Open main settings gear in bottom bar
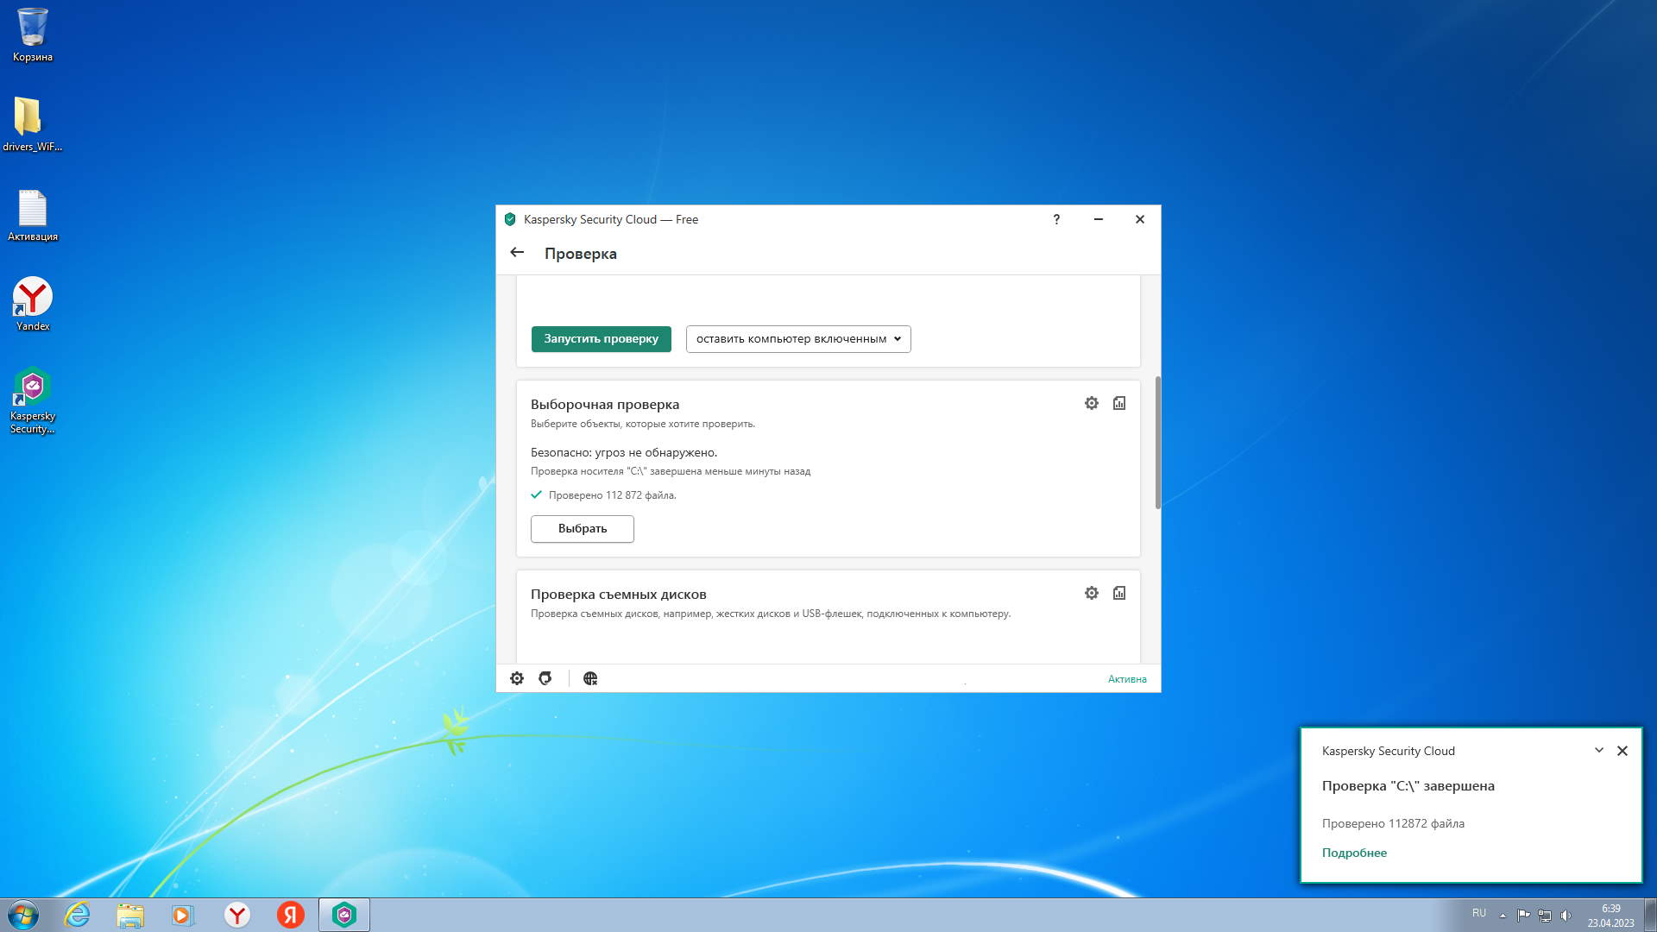Screen dimensions: 1657x932 tap(517, 678)
